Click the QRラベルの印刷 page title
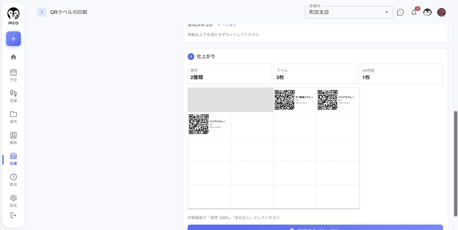 [x=69, y=12]
